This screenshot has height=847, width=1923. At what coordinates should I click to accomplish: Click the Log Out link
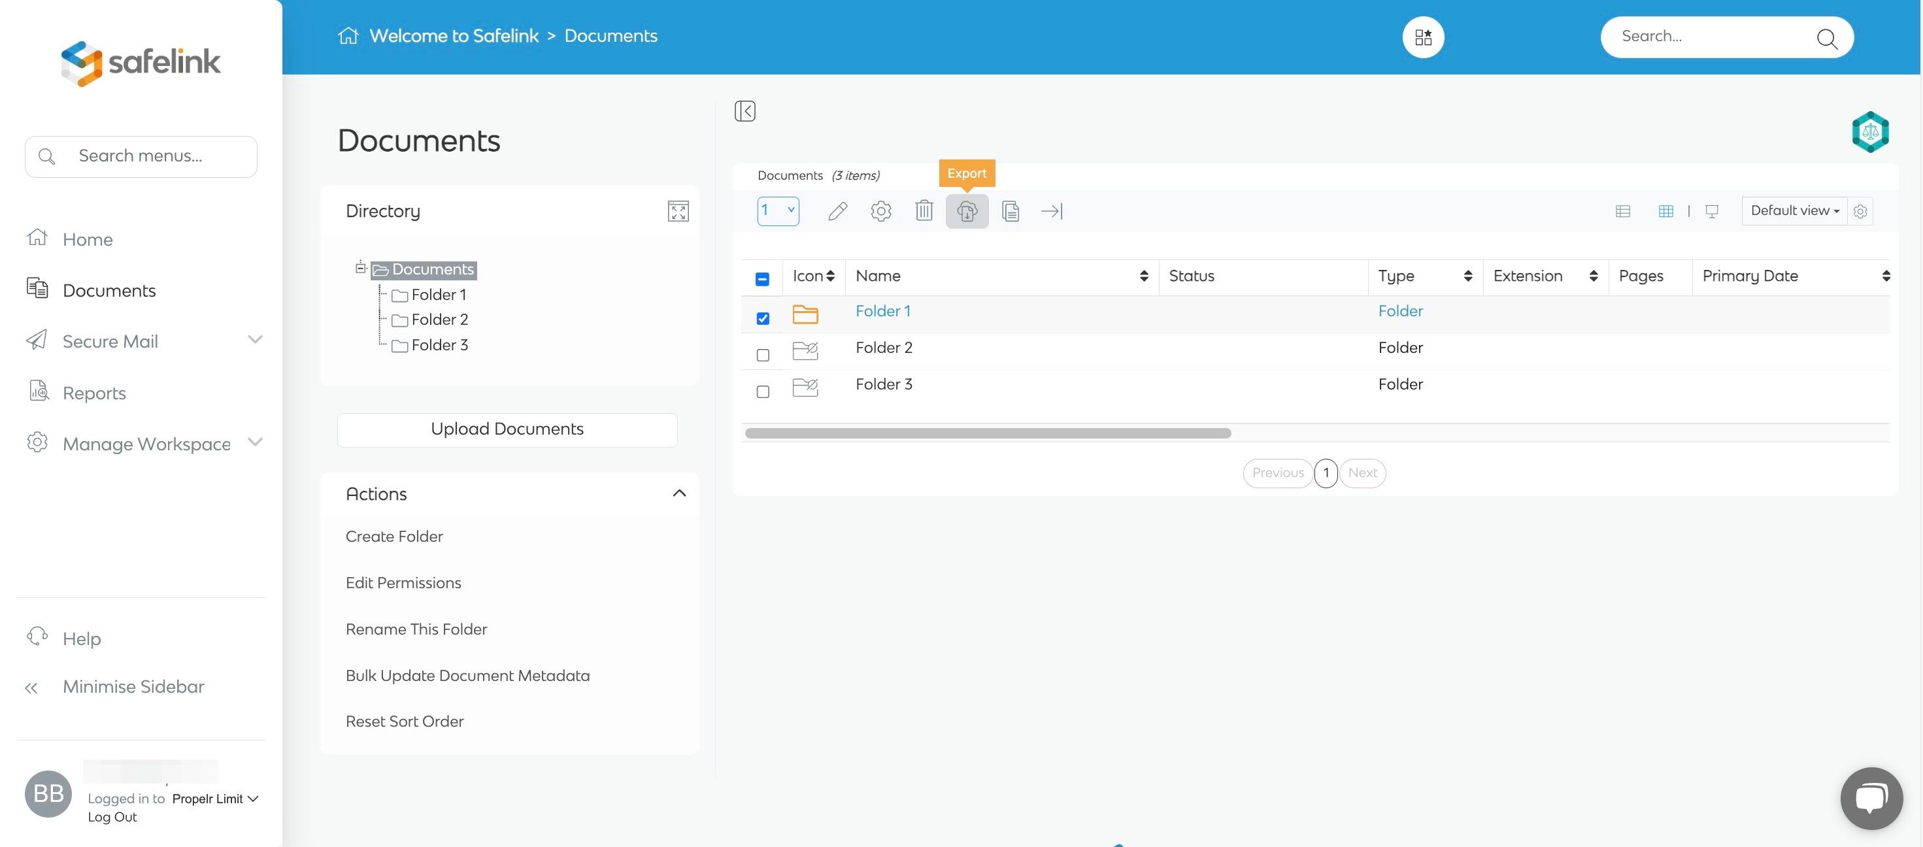pos(112,816)
